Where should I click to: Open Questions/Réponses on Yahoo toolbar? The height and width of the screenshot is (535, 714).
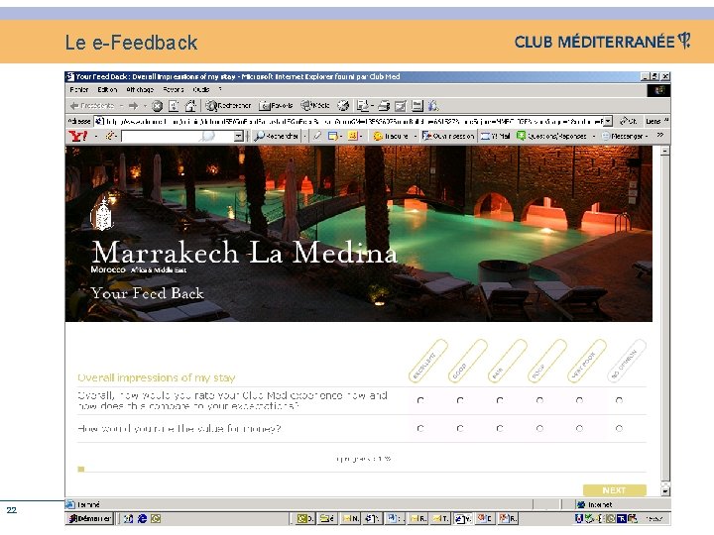pyautogui.click(x=552, y=136)
